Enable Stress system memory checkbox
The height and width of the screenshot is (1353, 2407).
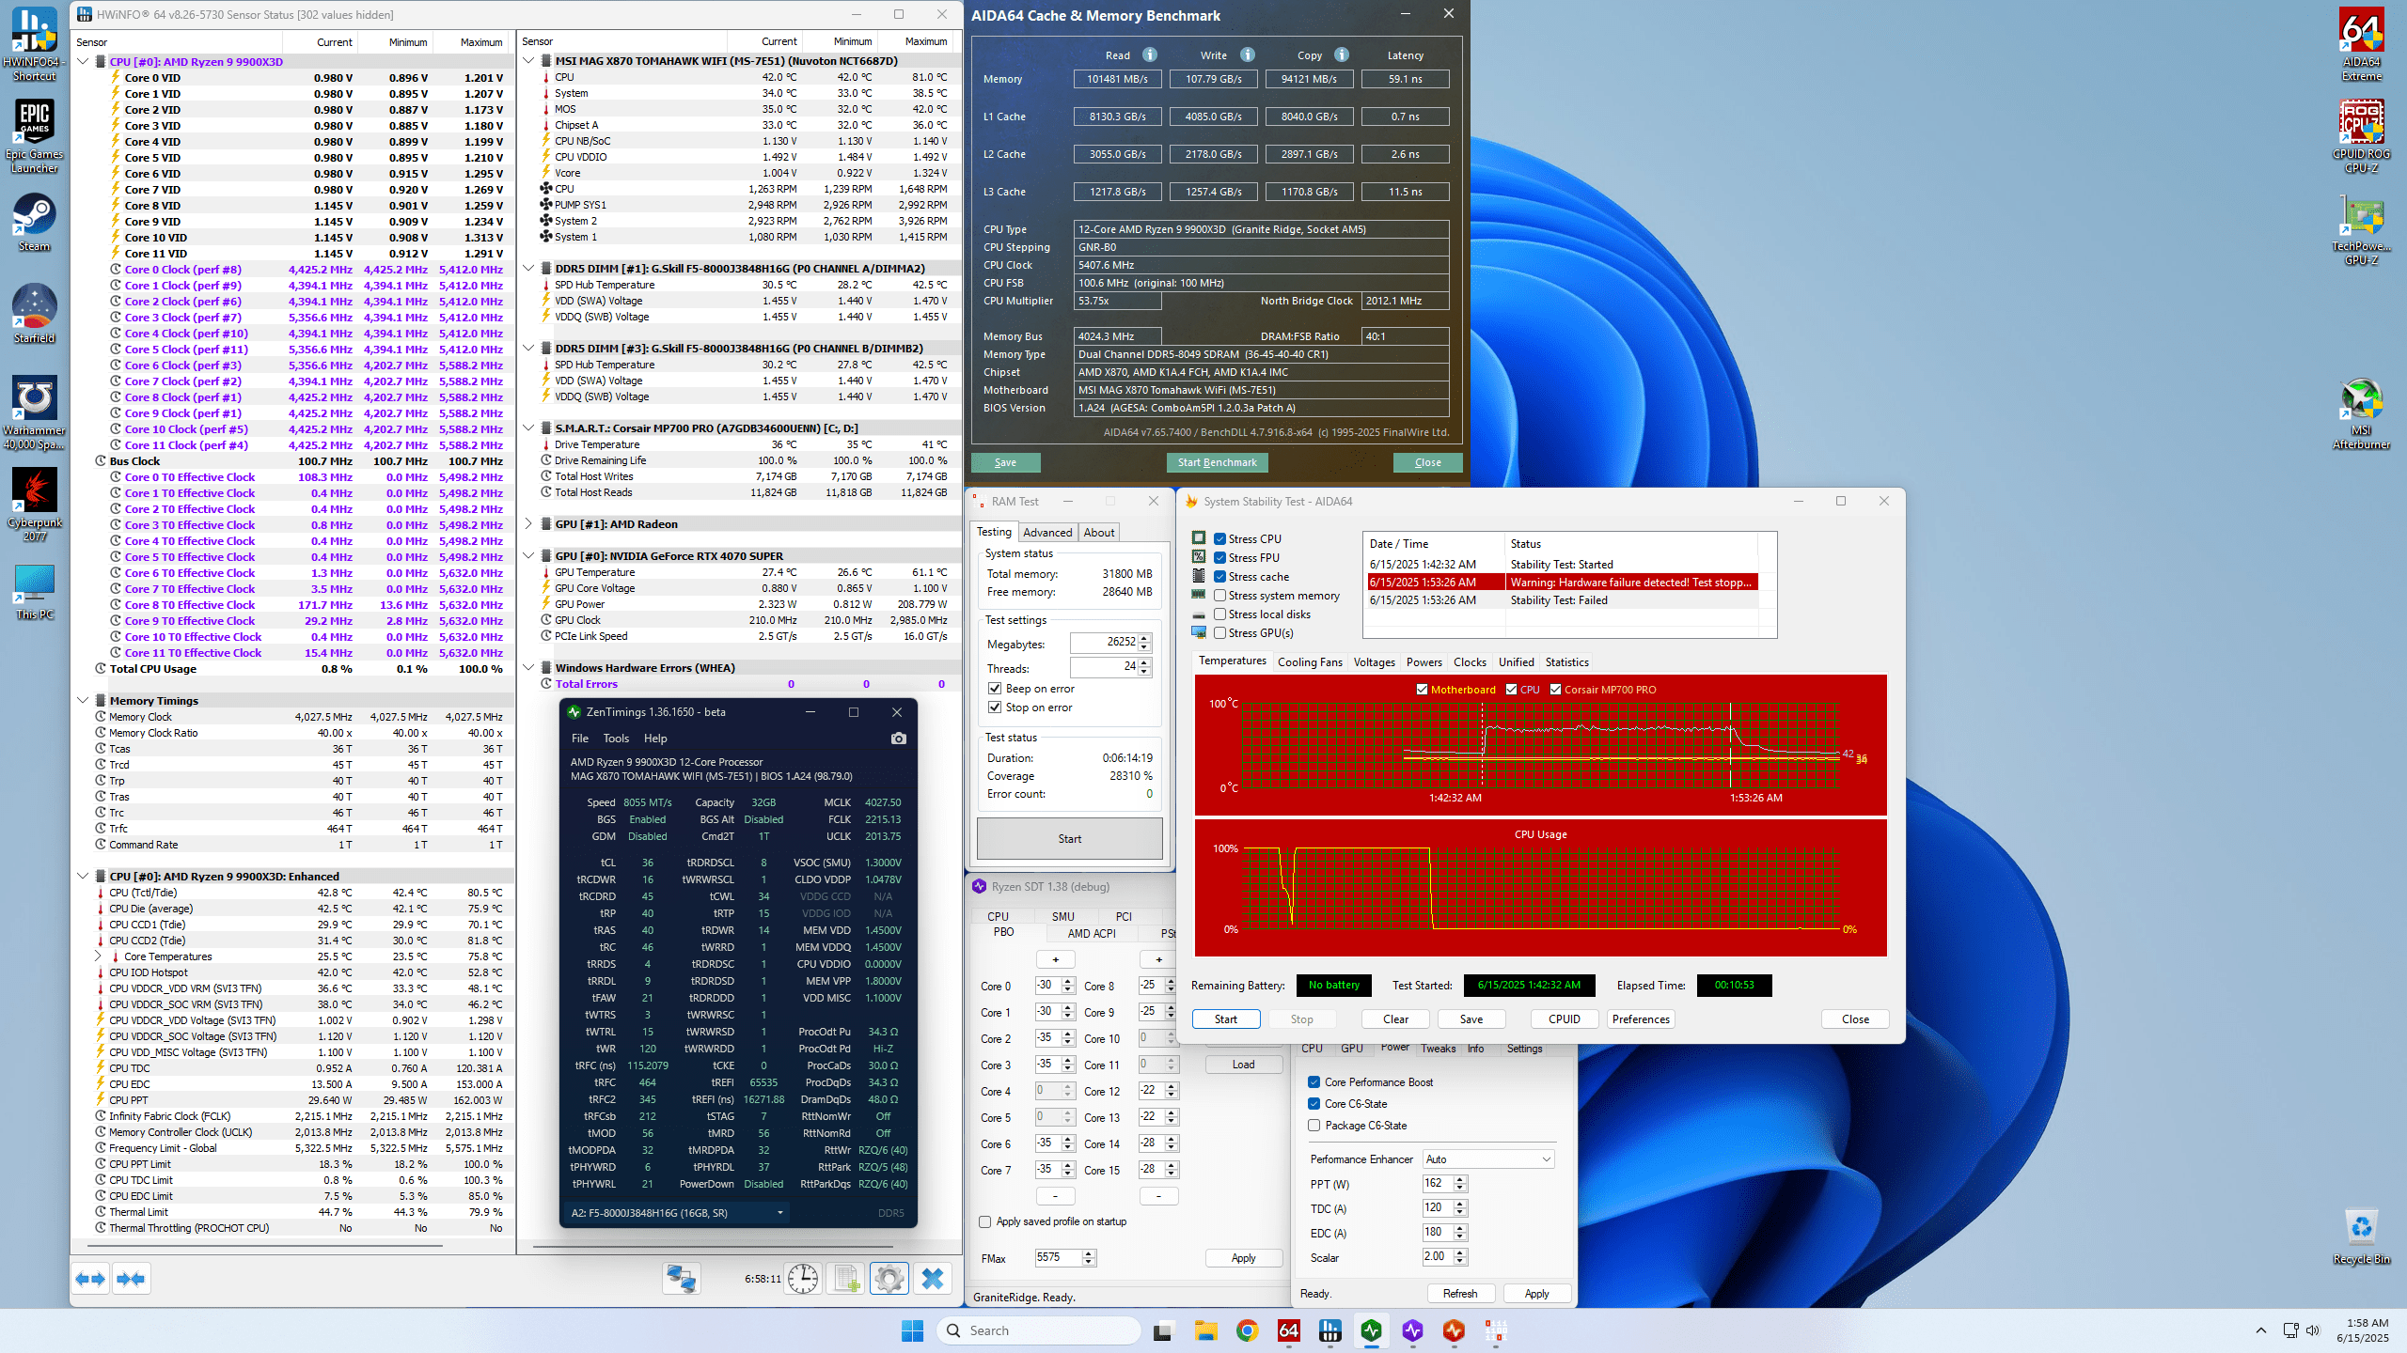pos(1219,596)
